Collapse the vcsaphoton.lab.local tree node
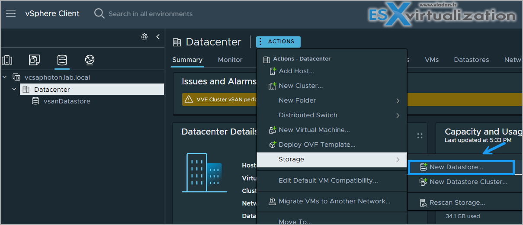523x225 pixels. pos(5,77)
